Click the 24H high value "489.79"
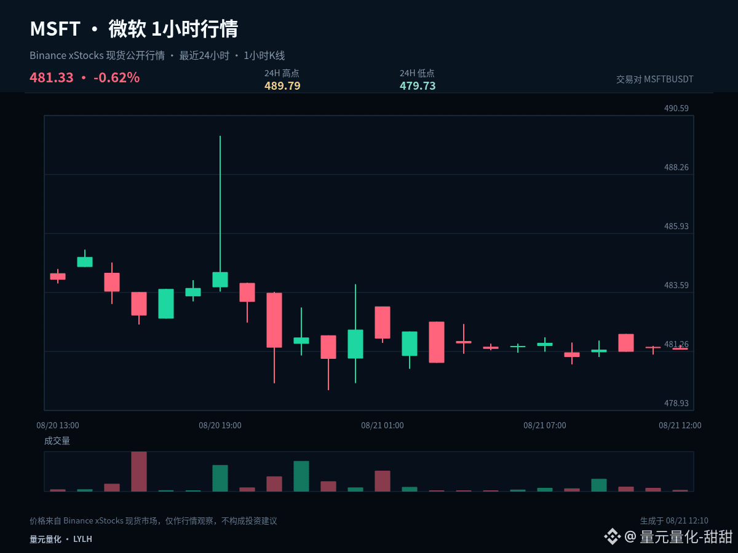This screenshot has height=553, width=738. tap(282, 86)
